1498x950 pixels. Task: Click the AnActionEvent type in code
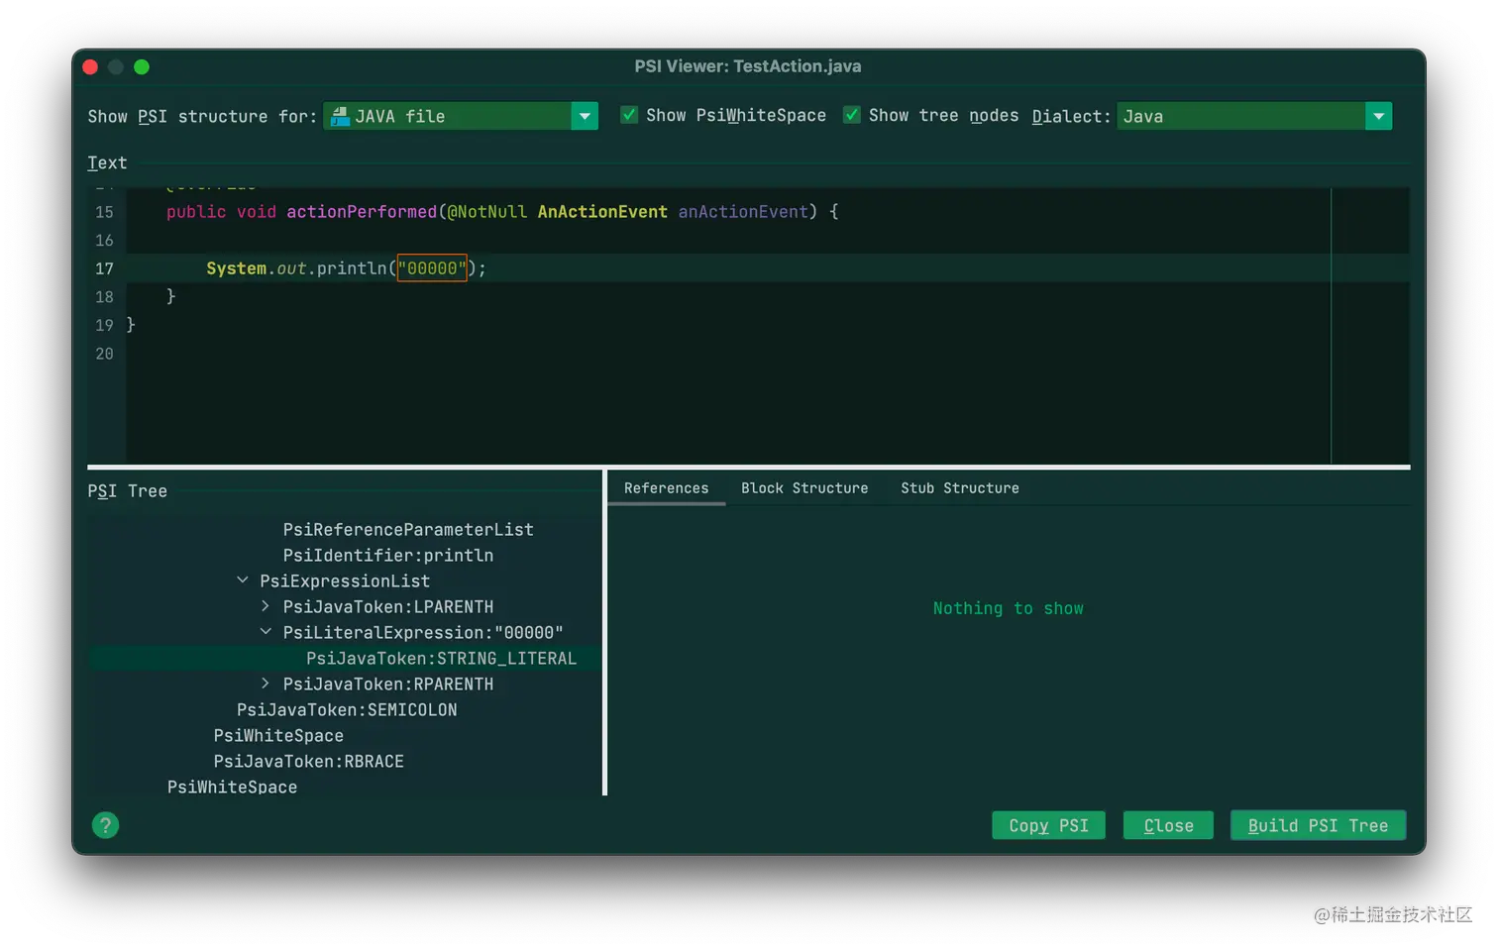point(602,212)
